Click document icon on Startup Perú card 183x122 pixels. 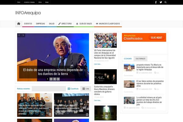point(87,114)
